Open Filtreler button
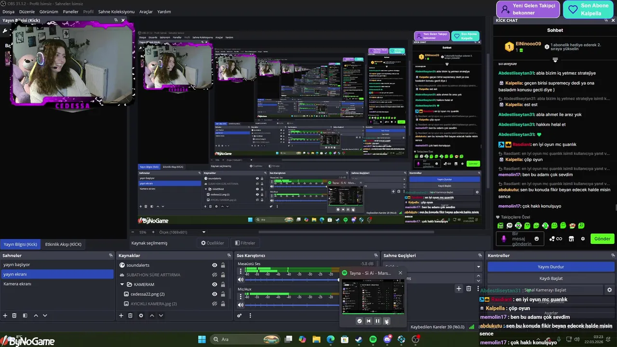617x347 pixels. tap(245, 243)
